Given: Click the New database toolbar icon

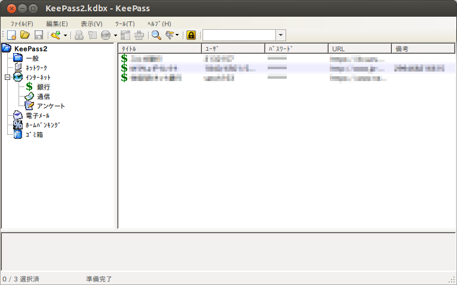Looking at the screenshot, I should 11,35.
